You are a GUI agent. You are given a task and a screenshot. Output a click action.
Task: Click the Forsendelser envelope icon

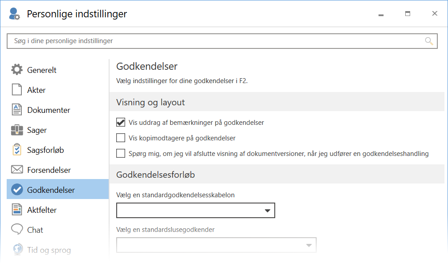(x=17, y=170)
